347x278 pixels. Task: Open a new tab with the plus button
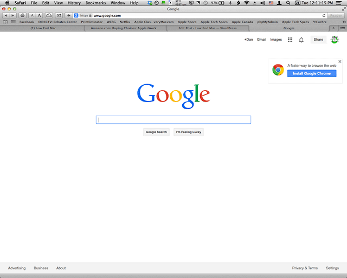coord(333,28)
